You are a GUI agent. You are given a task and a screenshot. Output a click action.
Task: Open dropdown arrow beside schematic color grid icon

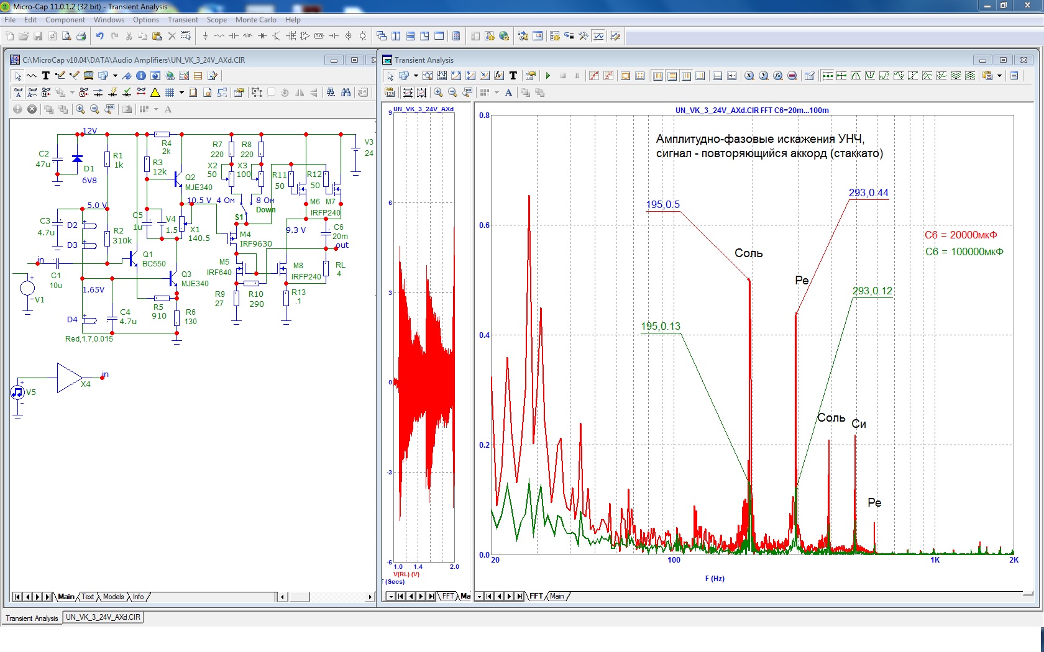(x=156, y=109)
